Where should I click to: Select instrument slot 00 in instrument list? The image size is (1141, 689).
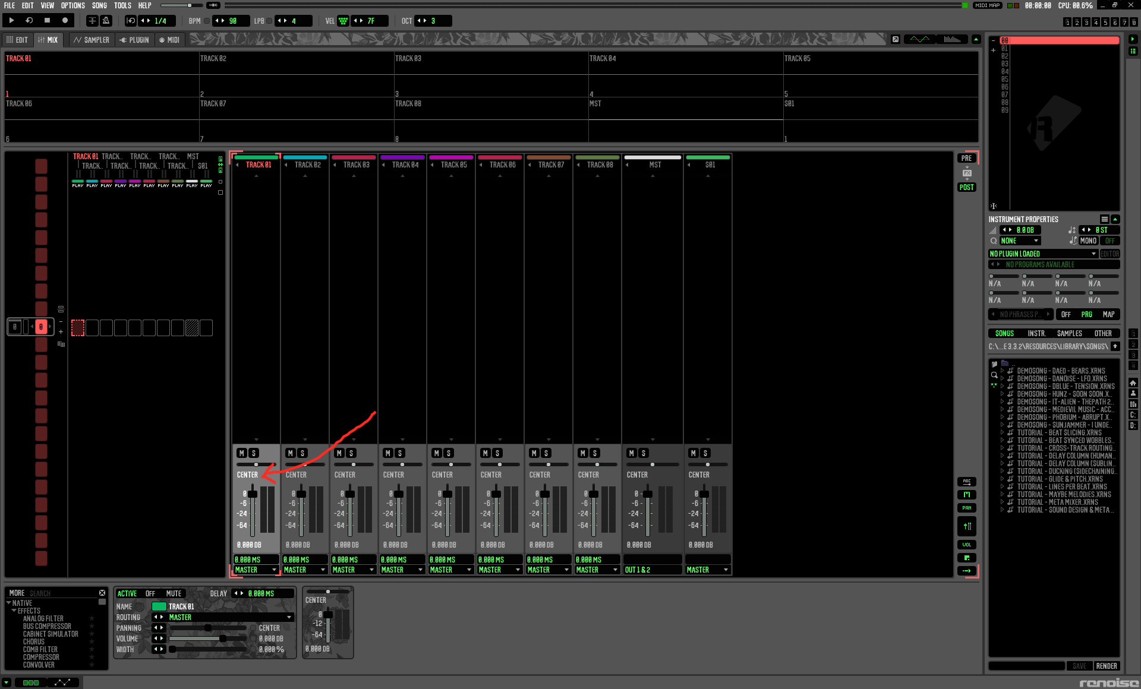point(1060,40)
